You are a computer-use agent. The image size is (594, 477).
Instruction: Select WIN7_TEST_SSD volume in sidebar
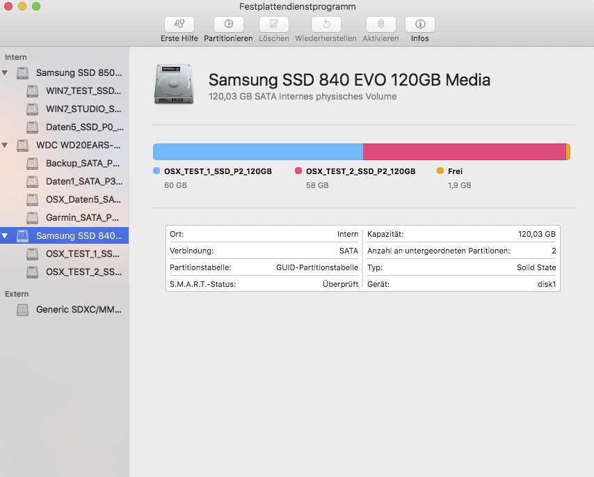(65, 91)
